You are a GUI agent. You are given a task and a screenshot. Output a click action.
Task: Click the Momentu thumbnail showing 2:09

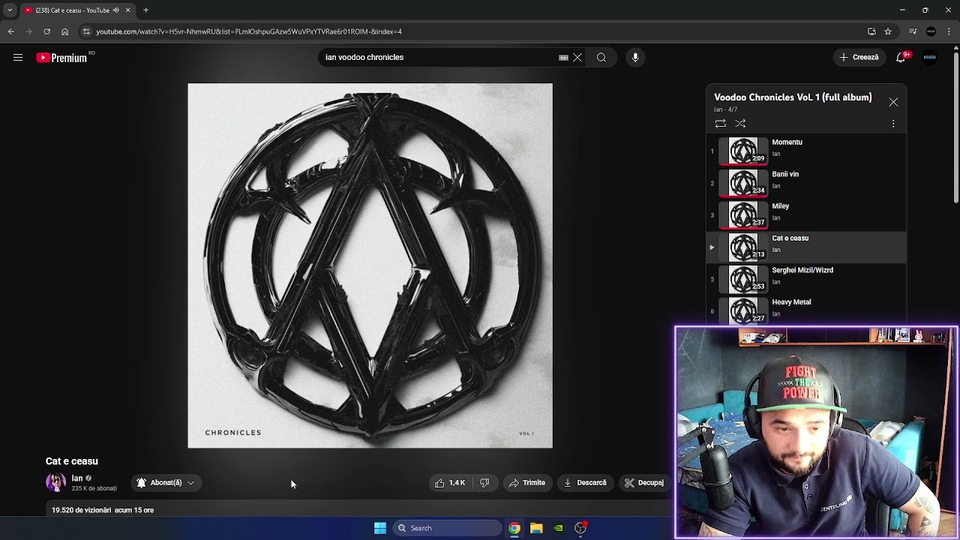(x=743, y=151)
